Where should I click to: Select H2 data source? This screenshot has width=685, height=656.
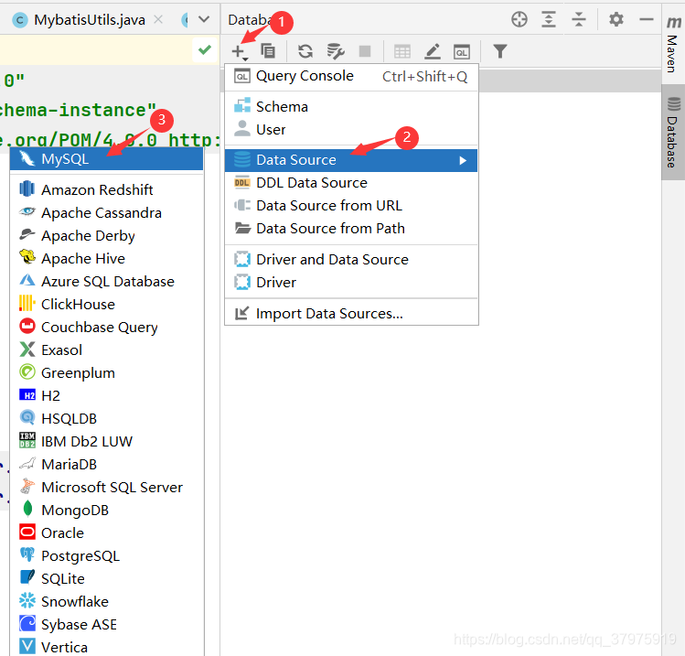107,396
